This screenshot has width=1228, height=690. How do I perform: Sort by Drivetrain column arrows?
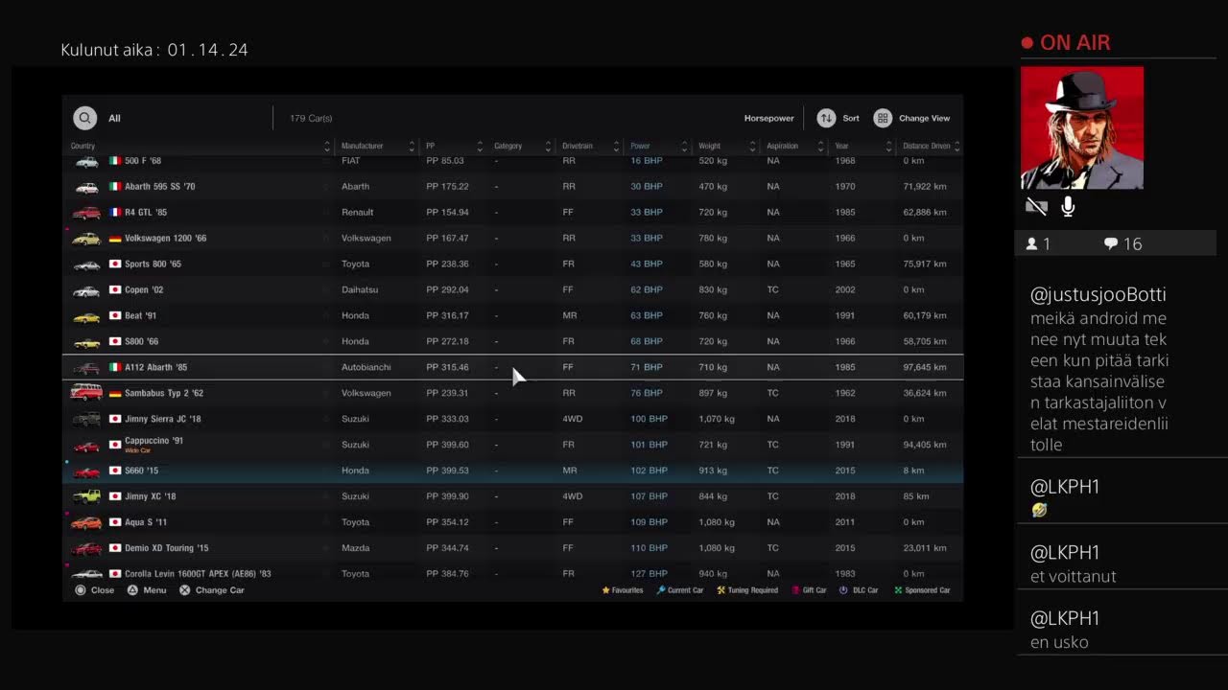coord(616,147)
